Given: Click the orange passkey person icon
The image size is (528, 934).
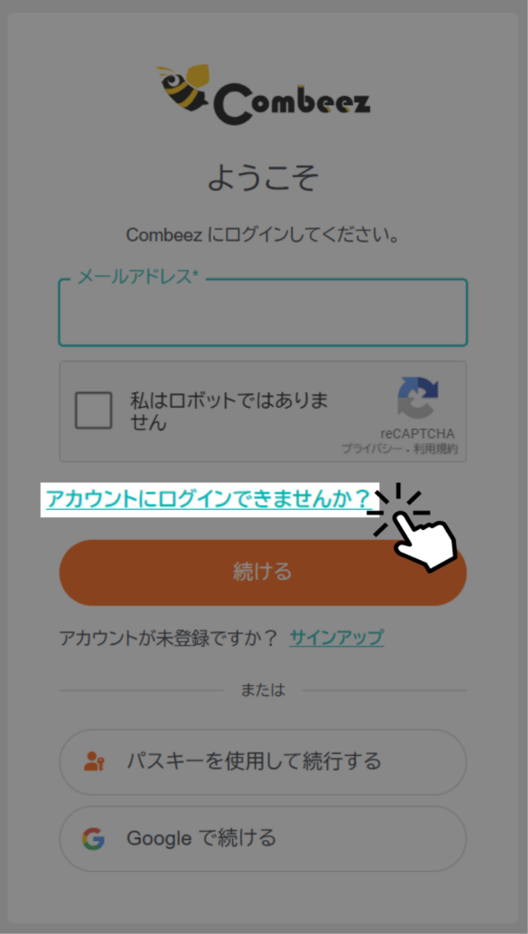Looking at the screenshot, I should click(94, 762).
